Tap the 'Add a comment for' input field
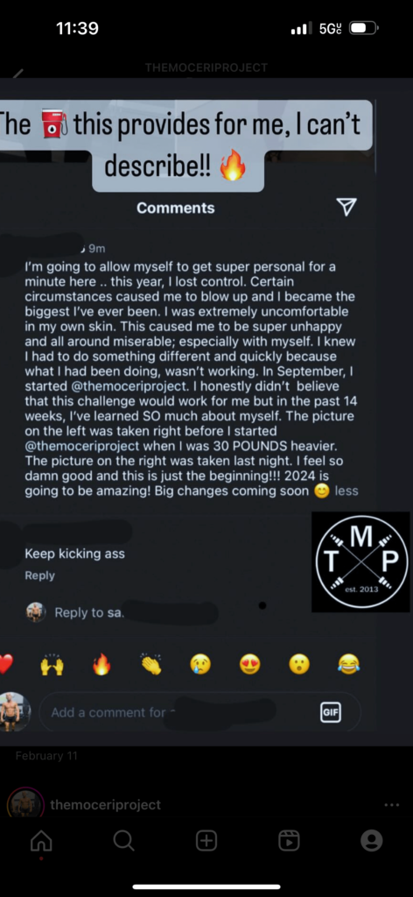The width and height of the screenshot is (413, 897). pos(199,712)
